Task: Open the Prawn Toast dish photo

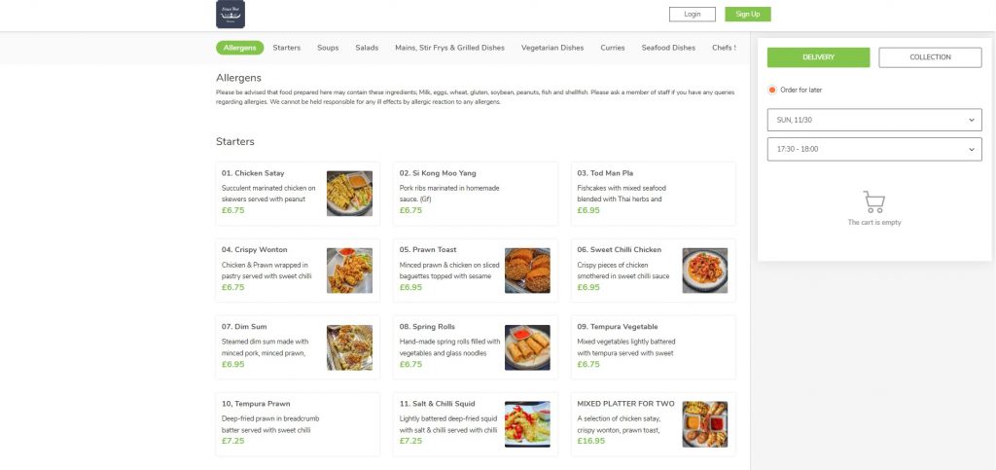Action: click(x=527, y=271)
